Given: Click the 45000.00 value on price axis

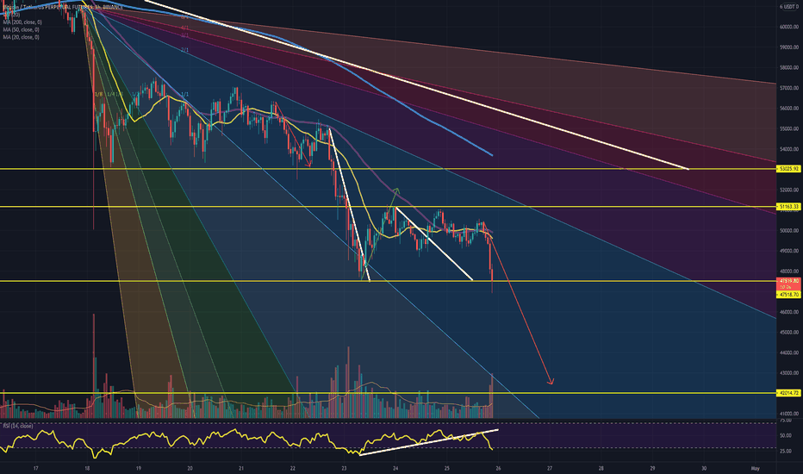Looking at the screenshot, I should [789, 332].
